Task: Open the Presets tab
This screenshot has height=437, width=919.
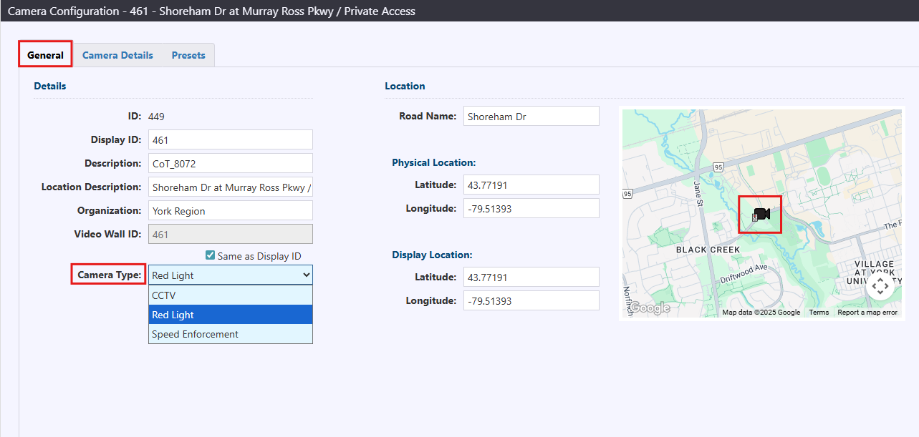Action: [x=188, y=55]
